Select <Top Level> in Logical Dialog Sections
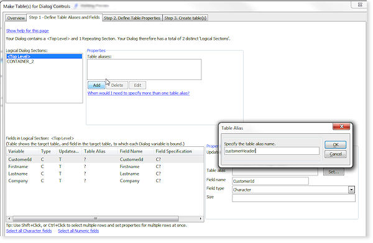Image resolution: width=373 pixels, height=243 pixels. point(44,56)
